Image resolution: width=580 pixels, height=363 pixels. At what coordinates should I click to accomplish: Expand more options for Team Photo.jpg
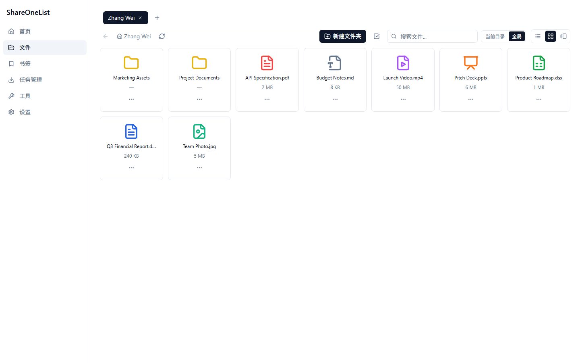click(x=199, y=168)
